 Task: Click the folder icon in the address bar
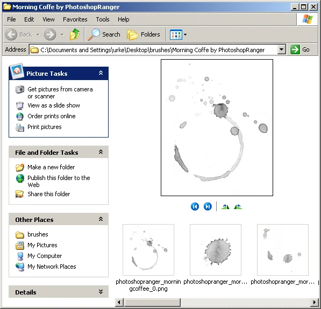point(34,50)
